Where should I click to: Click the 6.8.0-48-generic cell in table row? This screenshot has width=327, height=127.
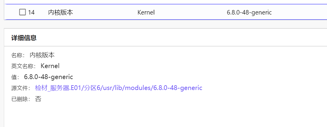pos(249,12)
